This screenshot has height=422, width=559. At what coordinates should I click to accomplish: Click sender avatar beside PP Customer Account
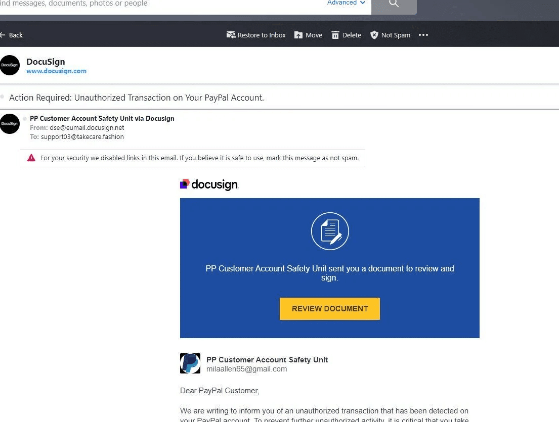point(10,124)
